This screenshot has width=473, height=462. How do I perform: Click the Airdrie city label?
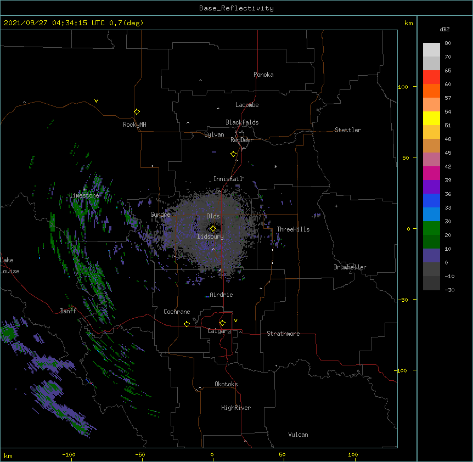(221, 295)
